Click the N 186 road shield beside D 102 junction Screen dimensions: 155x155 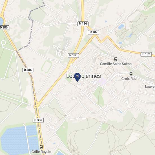pyautogui.click(x=83, y=23)
